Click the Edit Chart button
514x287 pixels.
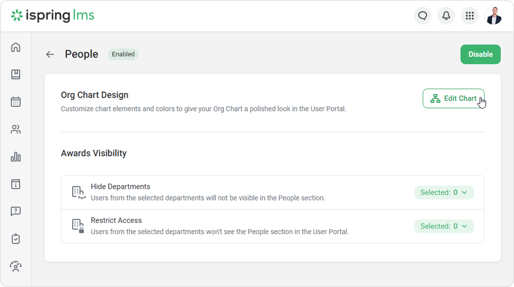point(453,98)
